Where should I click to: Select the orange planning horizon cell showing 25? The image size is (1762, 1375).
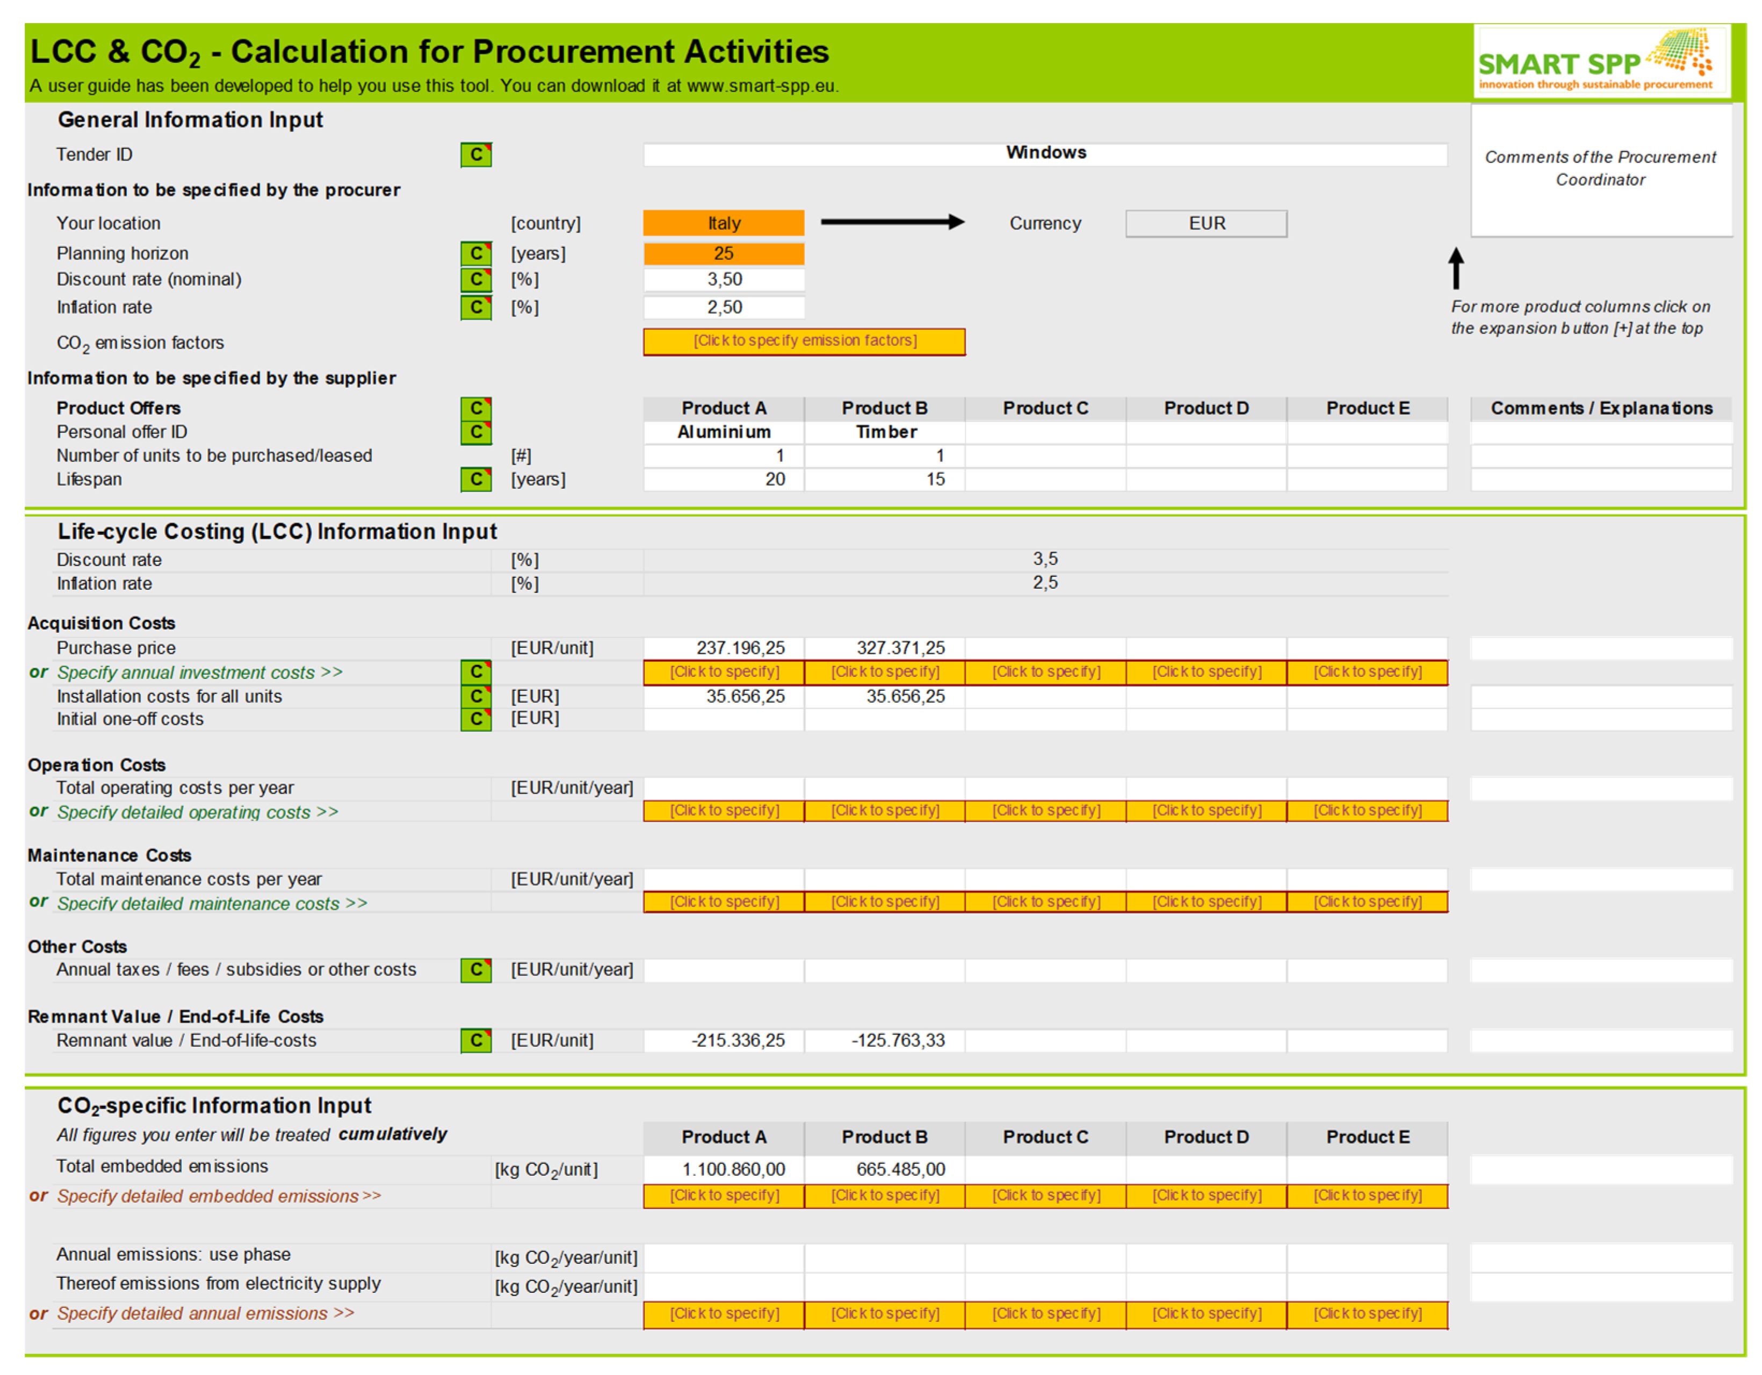click(x=724, y=253)
